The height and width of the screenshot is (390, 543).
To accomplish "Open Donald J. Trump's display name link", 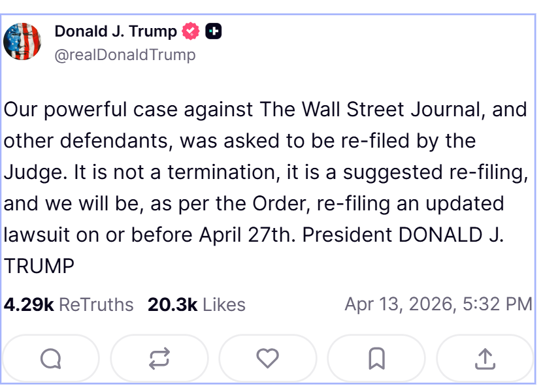I will click(116, 31).
